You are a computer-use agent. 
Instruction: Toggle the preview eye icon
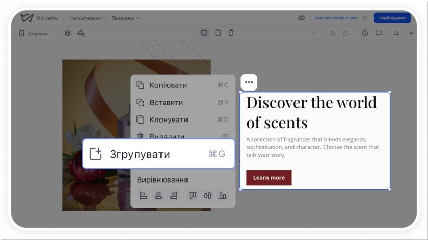coord(301,18)
